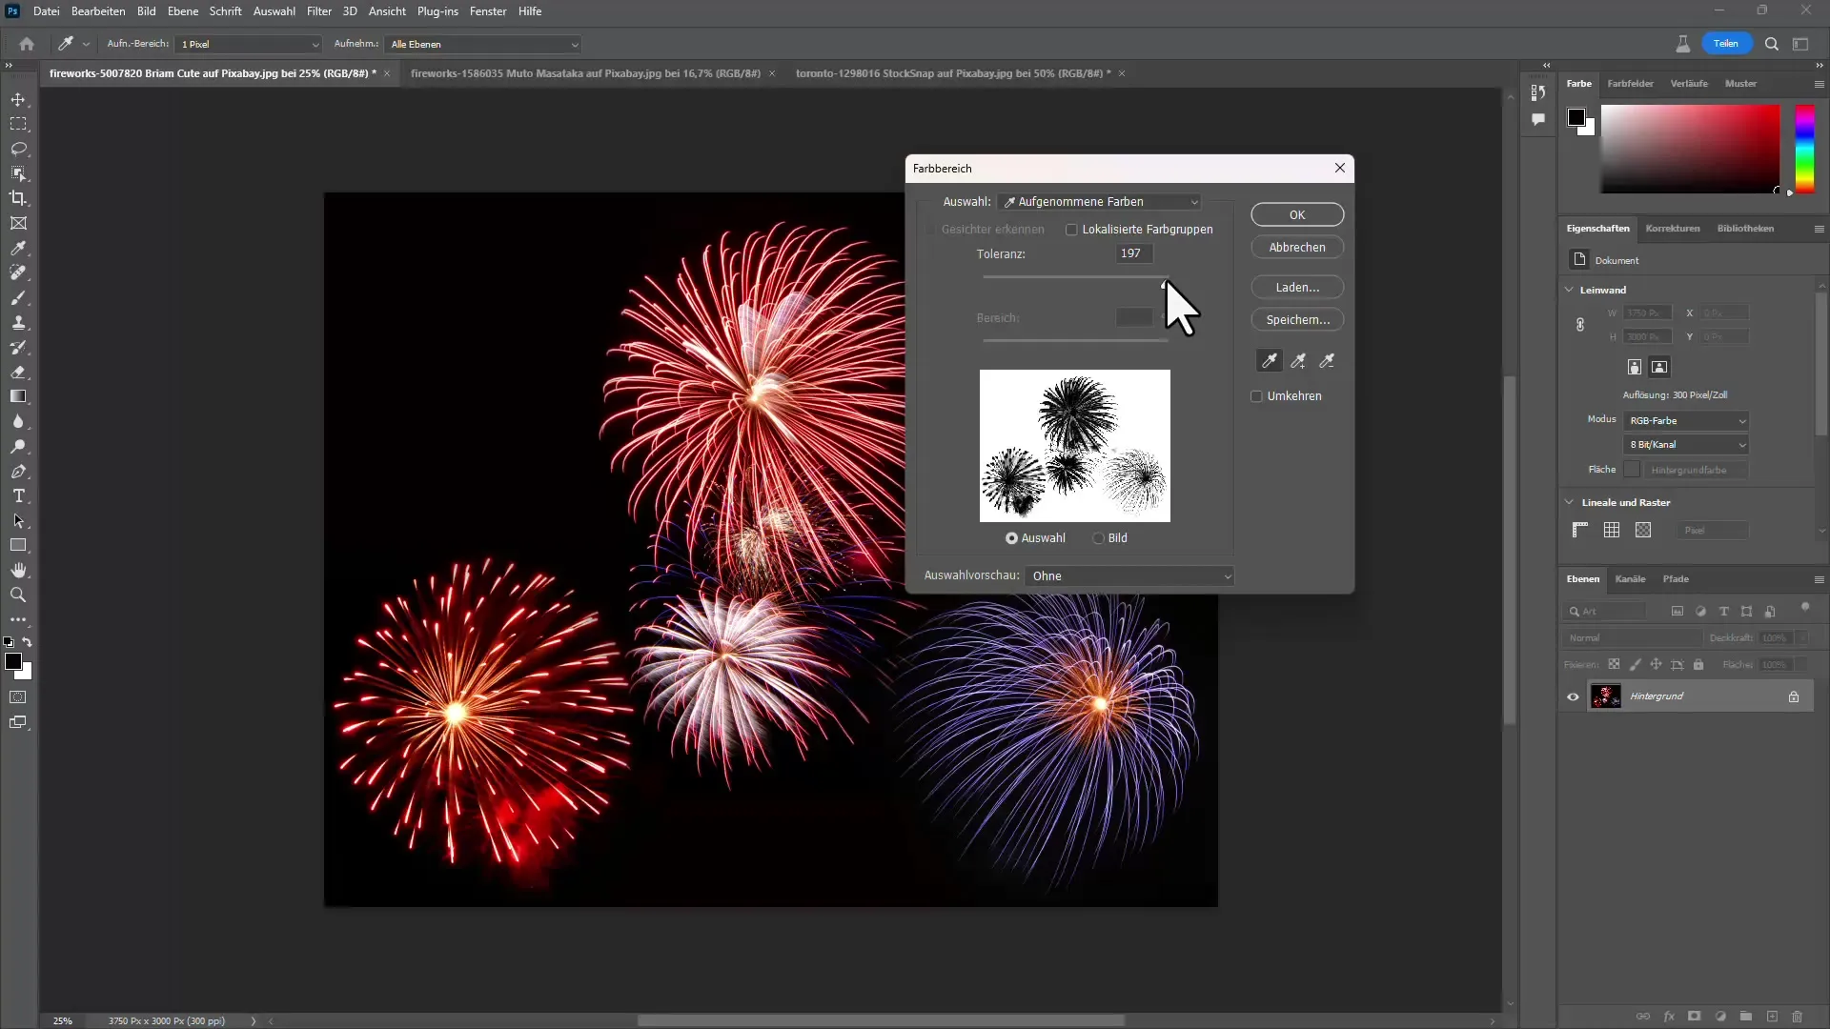Image resolution: width=1830 pixels, height=1029 pixels.
Task: Open the Modus RGB-Farbe dropdown
Action: pyautogui.click(x=1686, y=420)
